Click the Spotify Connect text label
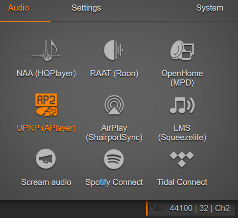This screenshot has width=238, height=218. [114, 182]
